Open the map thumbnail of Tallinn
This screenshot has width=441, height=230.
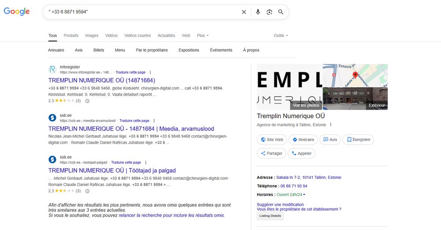point(355,75)
